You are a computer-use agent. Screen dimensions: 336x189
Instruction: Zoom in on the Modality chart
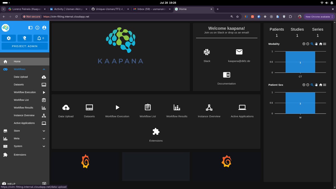(304, 44)
